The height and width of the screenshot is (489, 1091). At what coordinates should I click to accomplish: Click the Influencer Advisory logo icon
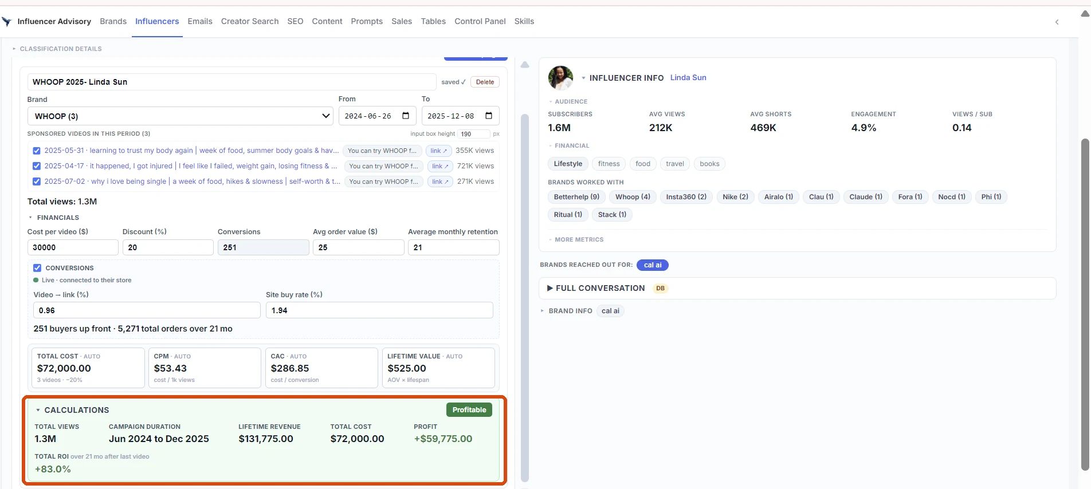click(7, 22)
